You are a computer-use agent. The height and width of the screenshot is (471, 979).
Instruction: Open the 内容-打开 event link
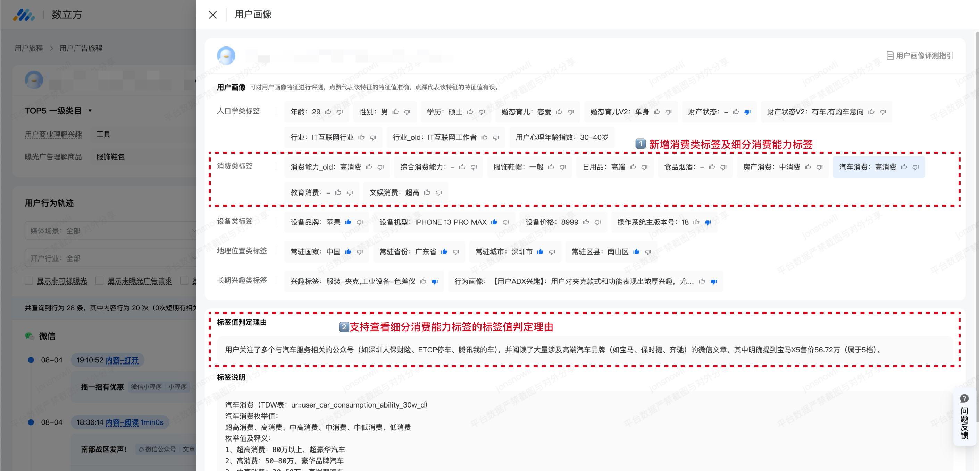(x=122, y=360)
